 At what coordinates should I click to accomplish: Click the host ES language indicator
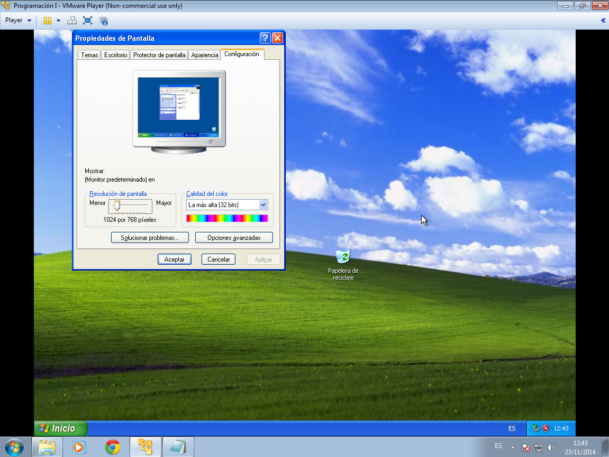[x=498, y=446]
